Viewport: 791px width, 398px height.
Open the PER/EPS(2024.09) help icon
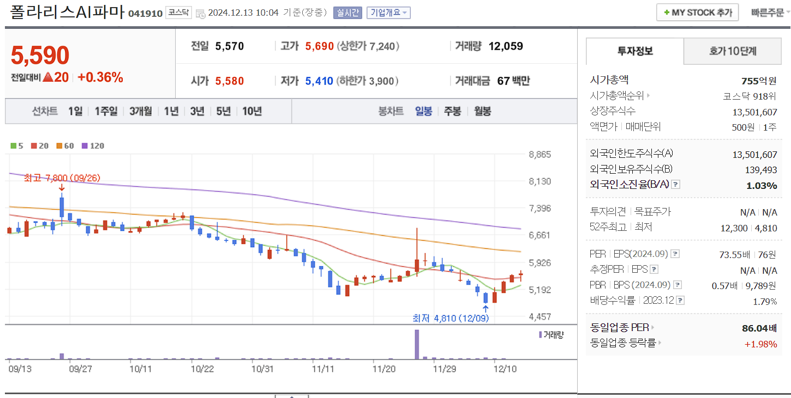pos(675,254)
